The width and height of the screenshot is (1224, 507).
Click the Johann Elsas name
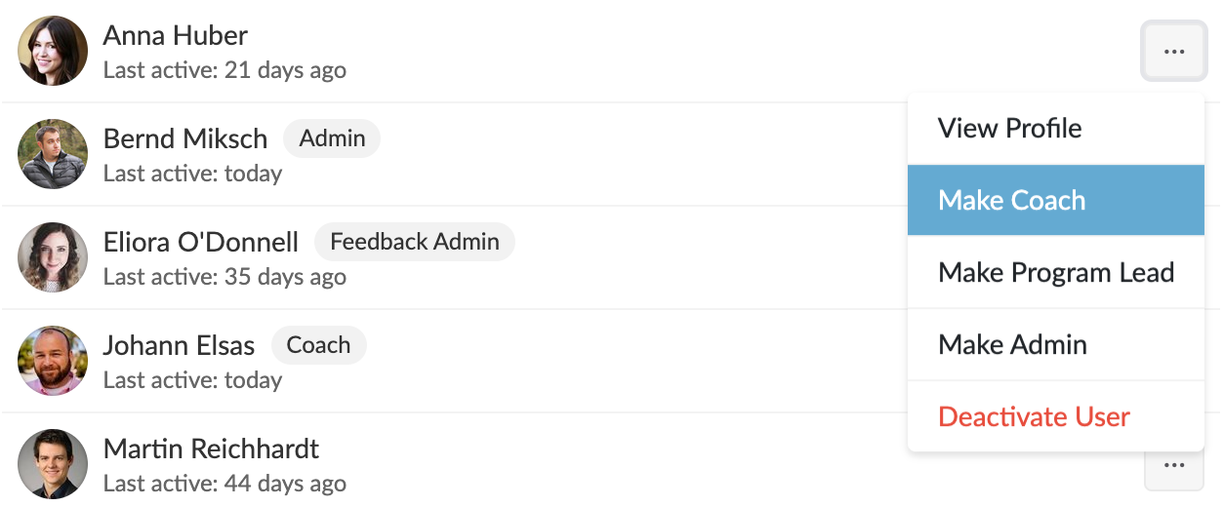tap(180, 346)
